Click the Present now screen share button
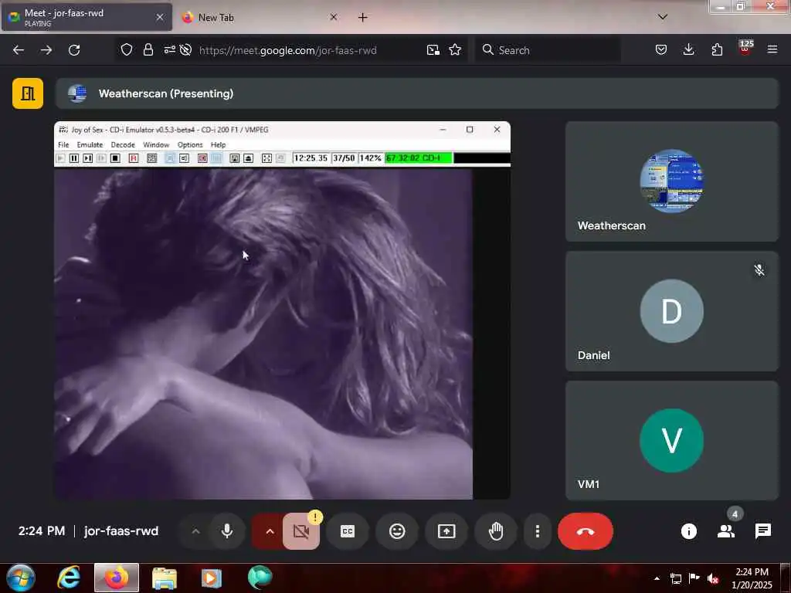 point(446,531)
